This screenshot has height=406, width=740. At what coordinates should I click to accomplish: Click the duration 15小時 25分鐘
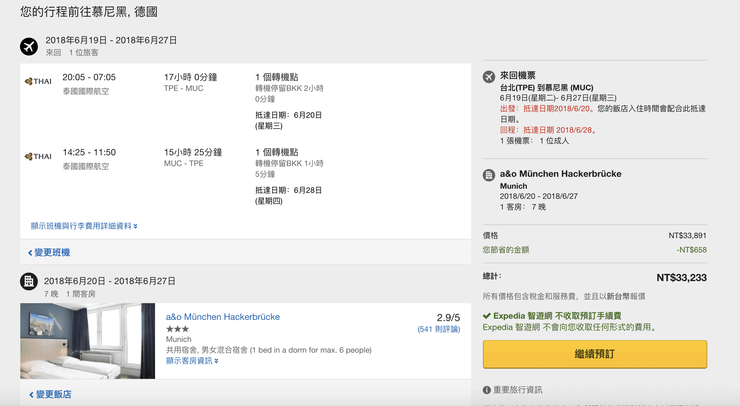click(x=193, y=152)
